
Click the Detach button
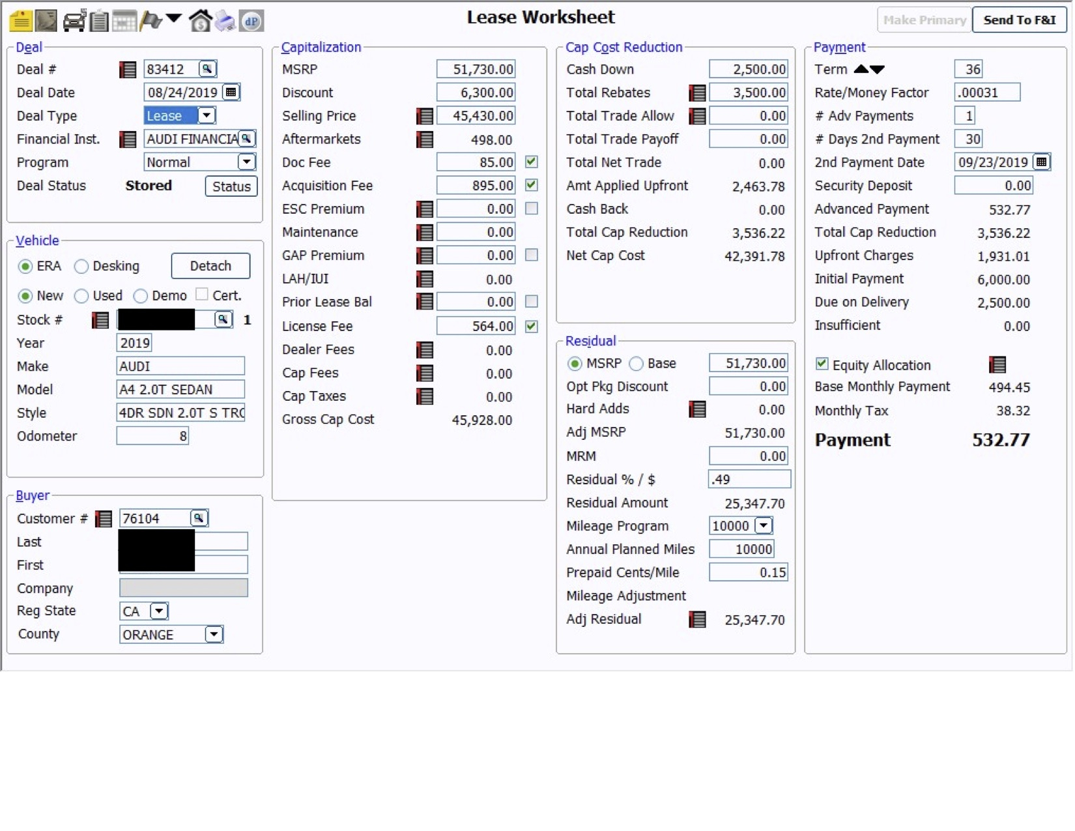click(x=210, y=266)
